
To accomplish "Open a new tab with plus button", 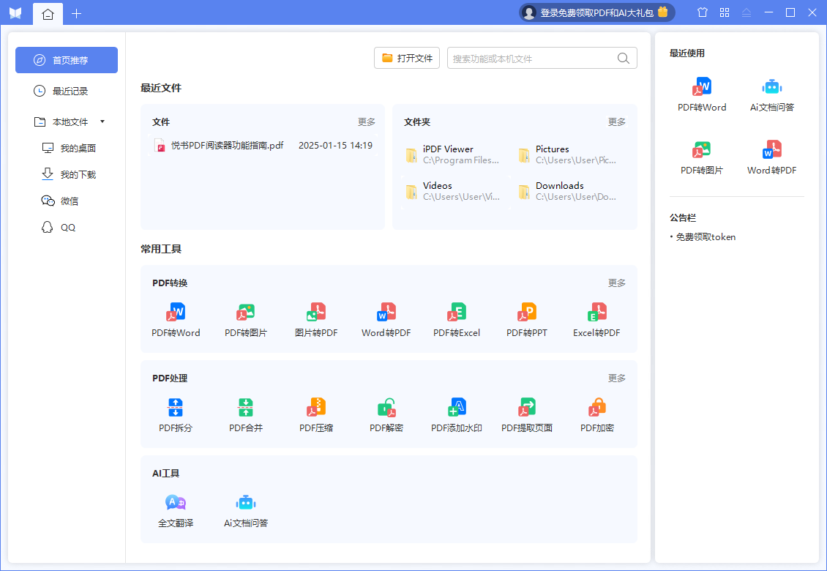I will coord(77,13).
